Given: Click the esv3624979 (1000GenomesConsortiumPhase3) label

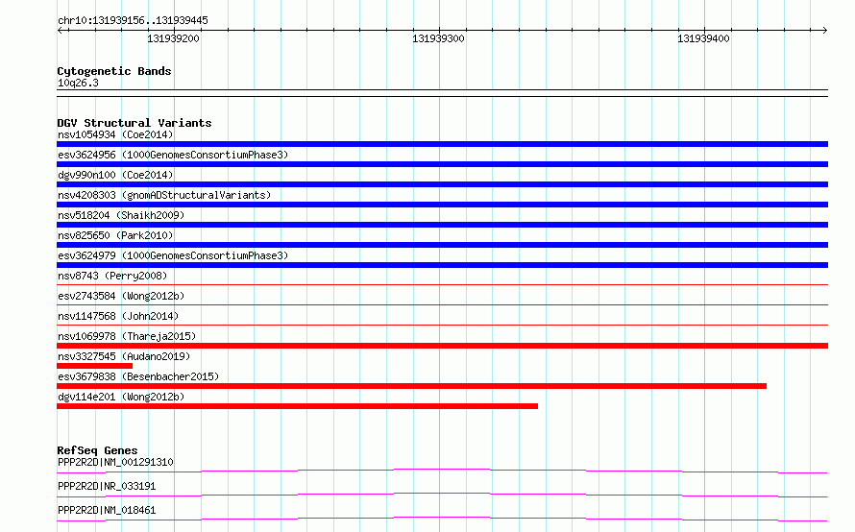Looking at the screenshot, I should click(x=173, y=255).
